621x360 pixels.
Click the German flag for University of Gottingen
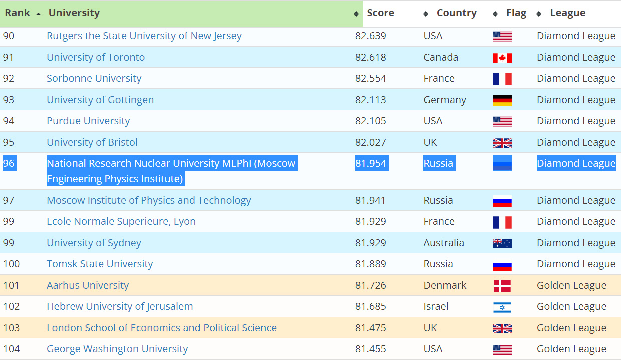502,100
